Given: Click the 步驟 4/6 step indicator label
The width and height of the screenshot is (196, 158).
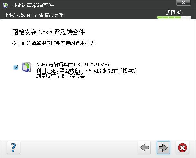Looking at the screenshot, I should pyautogui.click(x=174, y=13).
